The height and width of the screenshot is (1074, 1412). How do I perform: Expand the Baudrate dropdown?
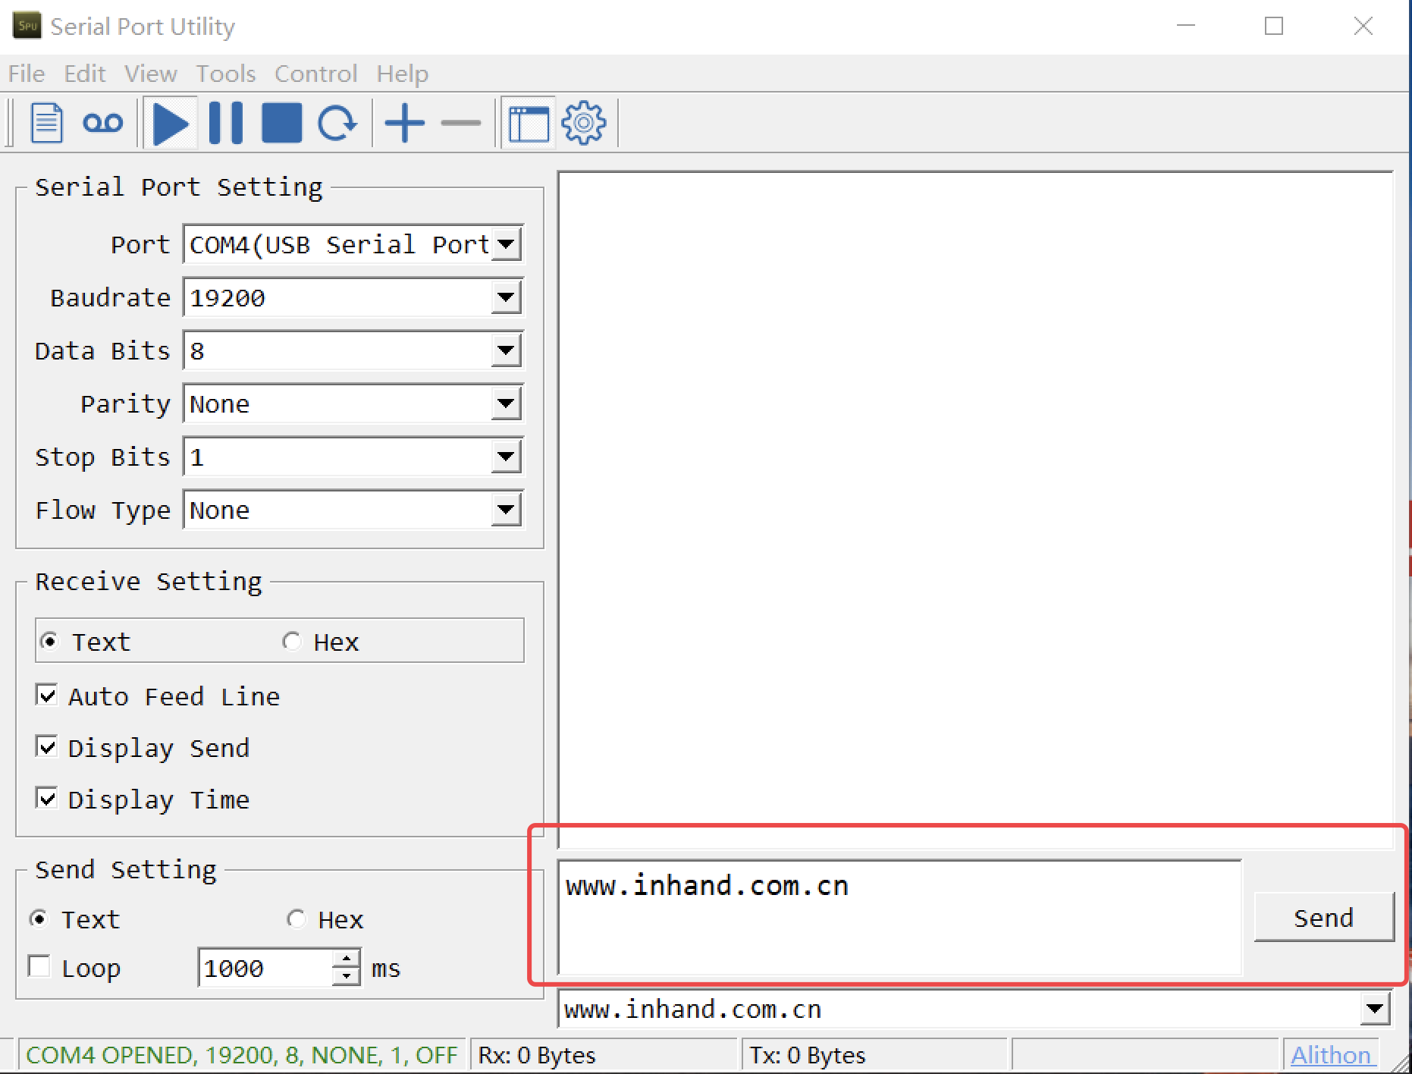point(506,298)
